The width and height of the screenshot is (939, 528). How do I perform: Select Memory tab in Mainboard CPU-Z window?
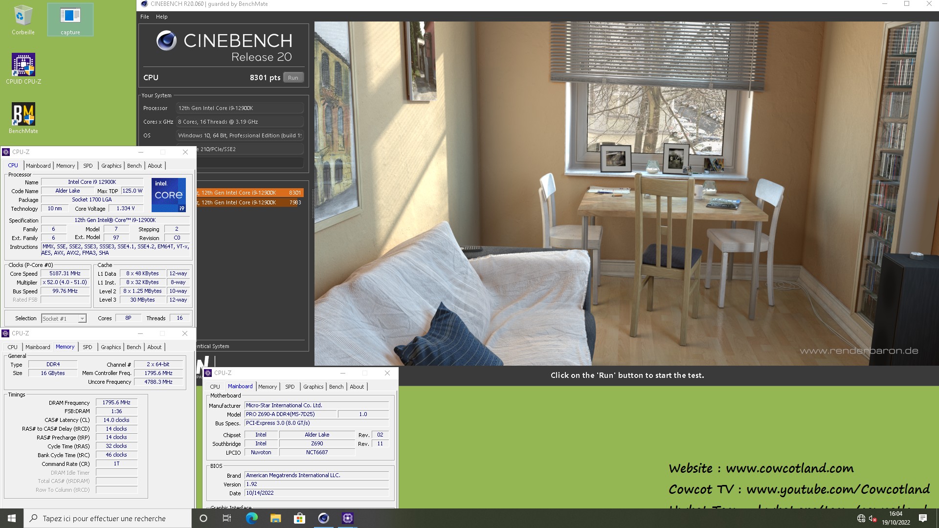click(x=268, y=387)
